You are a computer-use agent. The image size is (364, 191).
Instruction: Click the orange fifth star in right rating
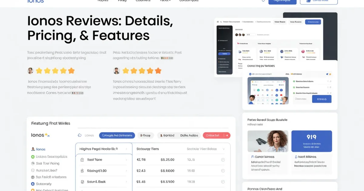tap(158, 71)
